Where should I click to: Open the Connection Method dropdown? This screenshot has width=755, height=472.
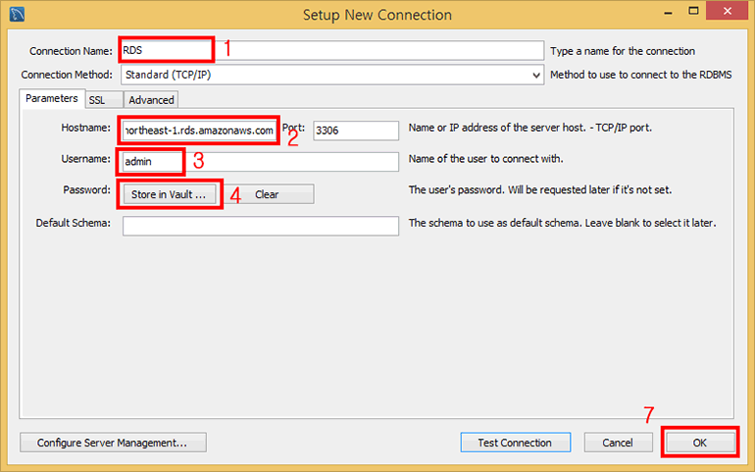point(331,75)
